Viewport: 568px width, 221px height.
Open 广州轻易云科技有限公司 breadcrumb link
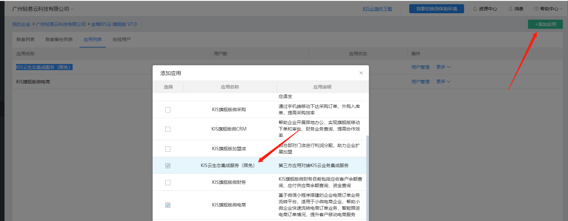point(61,24)
